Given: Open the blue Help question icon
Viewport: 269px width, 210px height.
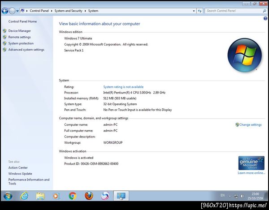Looking at the screenshot, I should click(265, 18).
